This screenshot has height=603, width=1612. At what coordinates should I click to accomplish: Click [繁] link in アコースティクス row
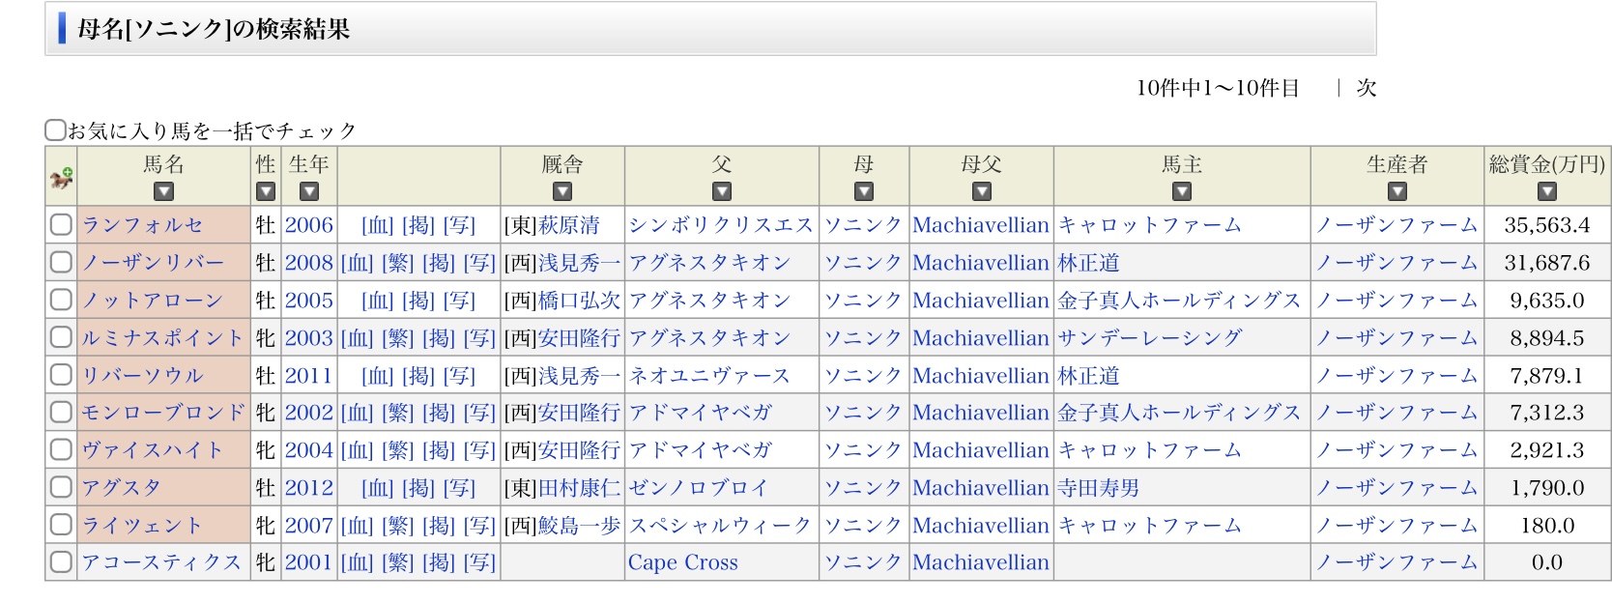point(398,562)
